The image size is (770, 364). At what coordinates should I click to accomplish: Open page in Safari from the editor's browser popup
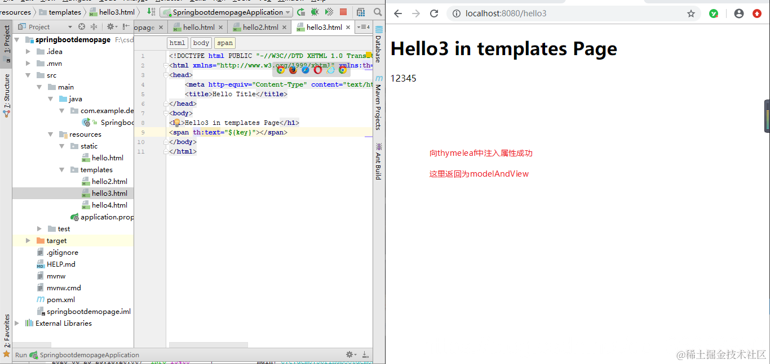[305, 70]
